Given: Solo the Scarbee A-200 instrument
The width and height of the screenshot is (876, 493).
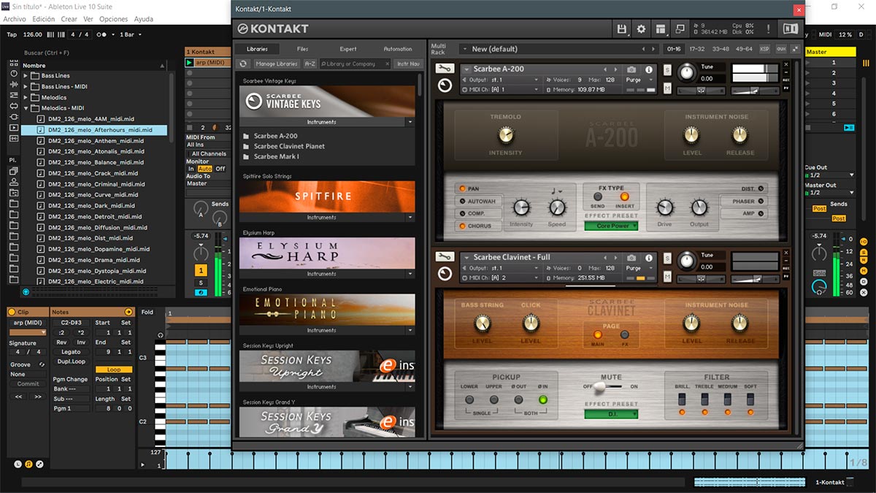Looking at the screenshot, I should (667, 69).
